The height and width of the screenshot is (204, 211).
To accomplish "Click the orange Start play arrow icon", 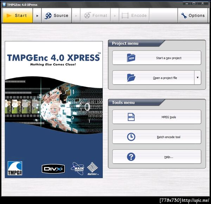I will point(9,15).
